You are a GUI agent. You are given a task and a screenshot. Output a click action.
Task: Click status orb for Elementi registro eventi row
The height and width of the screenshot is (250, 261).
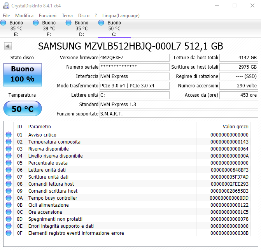point(9,232)
